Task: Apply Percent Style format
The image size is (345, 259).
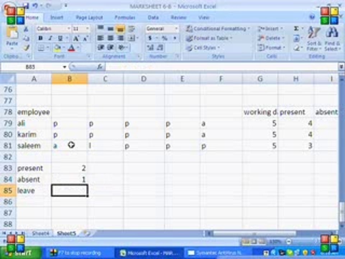Action: [x=164, y=38]
